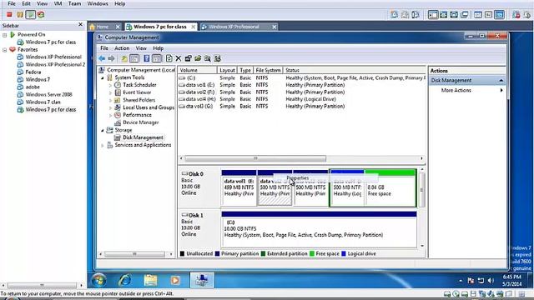Screen dimensions: 534x300
Task: Click the green VMware power on icon
Action: (x=30, y=14)
